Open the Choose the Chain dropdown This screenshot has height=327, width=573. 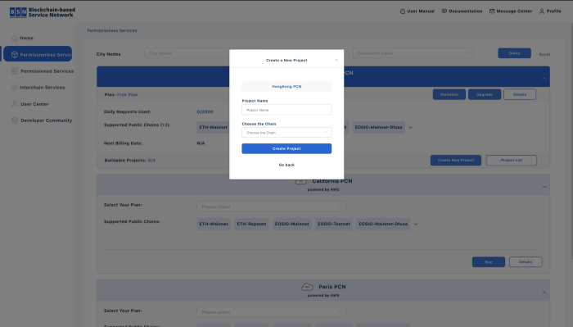tap(286, 133)
